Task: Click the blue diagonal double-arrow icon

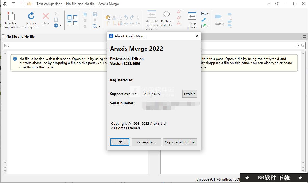Action: click(x=204, y=20)
